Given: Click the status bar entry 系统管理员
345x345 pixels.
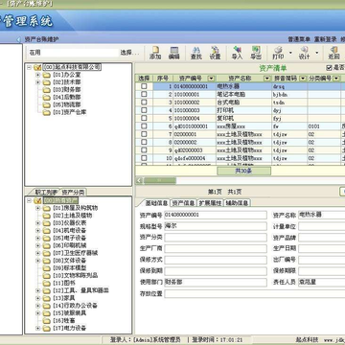Looking at the screenshot, I should click(166, 340).
